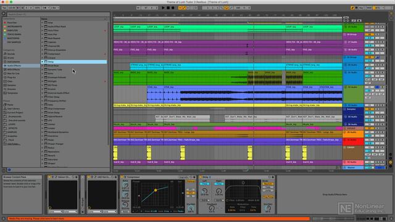The height and width of the screenshot is (222, 395).
Task: Expand the Amp device folder
Action: (x=43, y=23)
